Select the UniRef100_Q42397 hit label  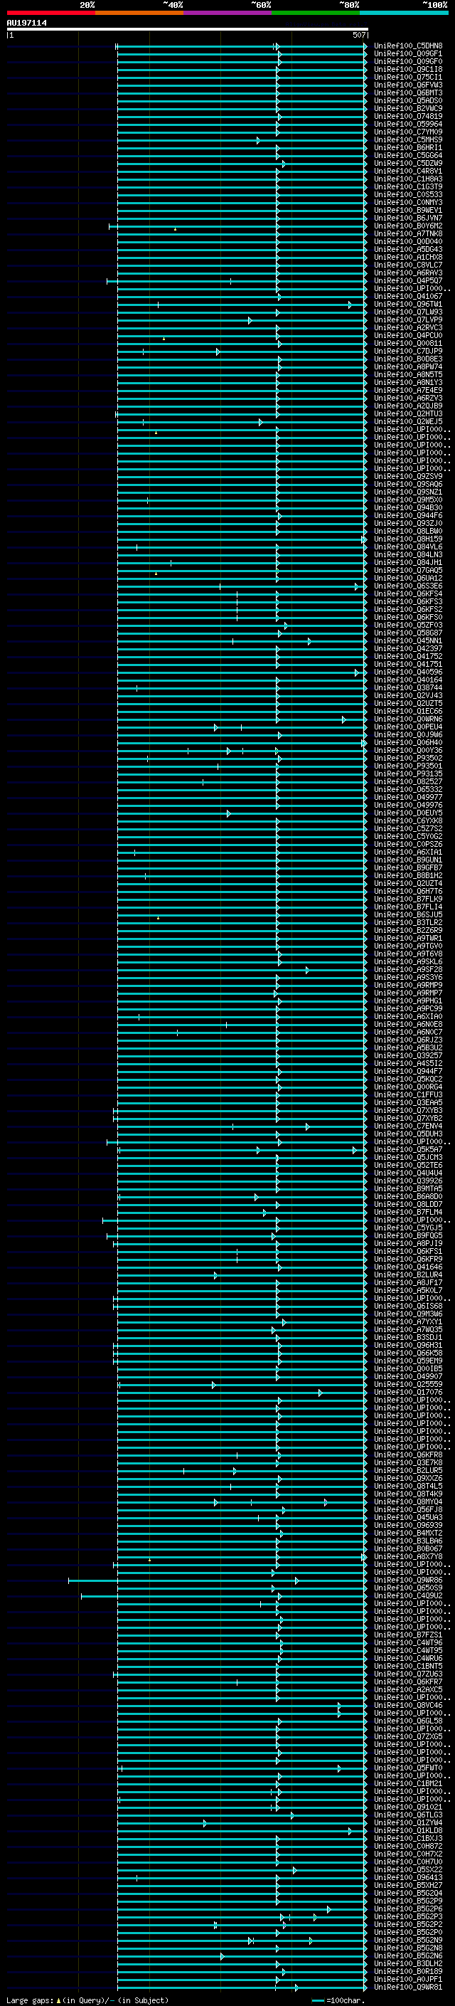407,649
